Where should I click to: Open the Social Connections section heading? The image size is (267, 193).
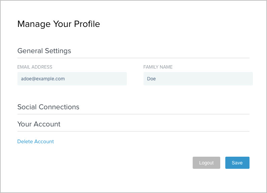click(48, 107)
